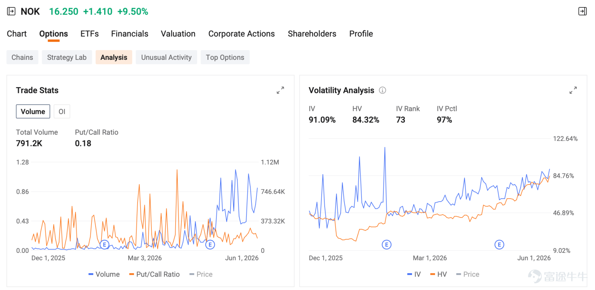This screenshot has height=290, width=595.
Task: Expand the Trade Stats chart to fullscreen
Action: pos(280,90)
